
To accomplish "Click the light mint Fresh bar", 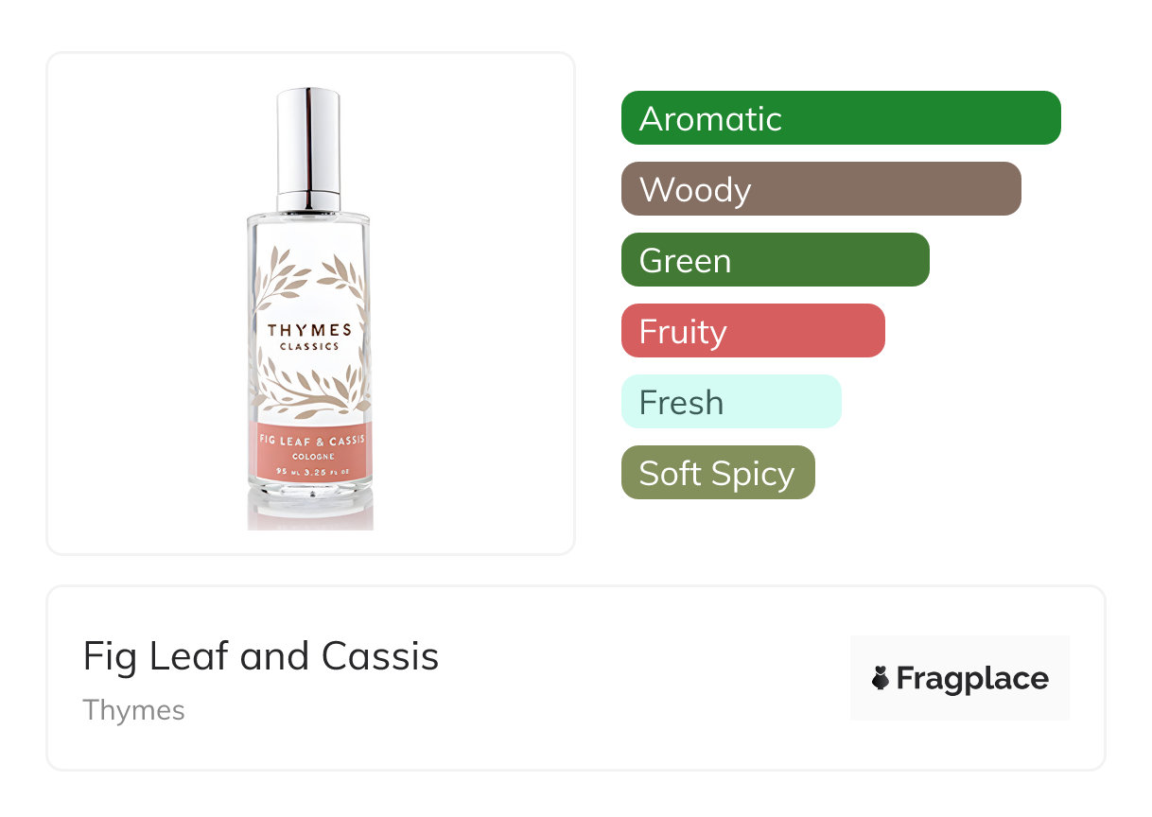I will (730, 402).
